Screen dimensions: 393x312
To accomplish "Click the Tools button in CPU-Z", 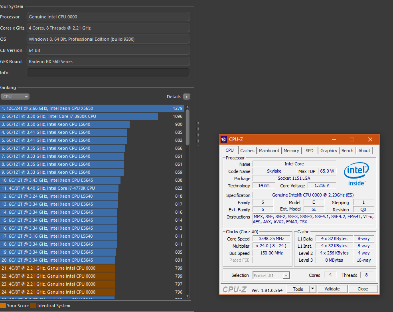I will (298, 289).
